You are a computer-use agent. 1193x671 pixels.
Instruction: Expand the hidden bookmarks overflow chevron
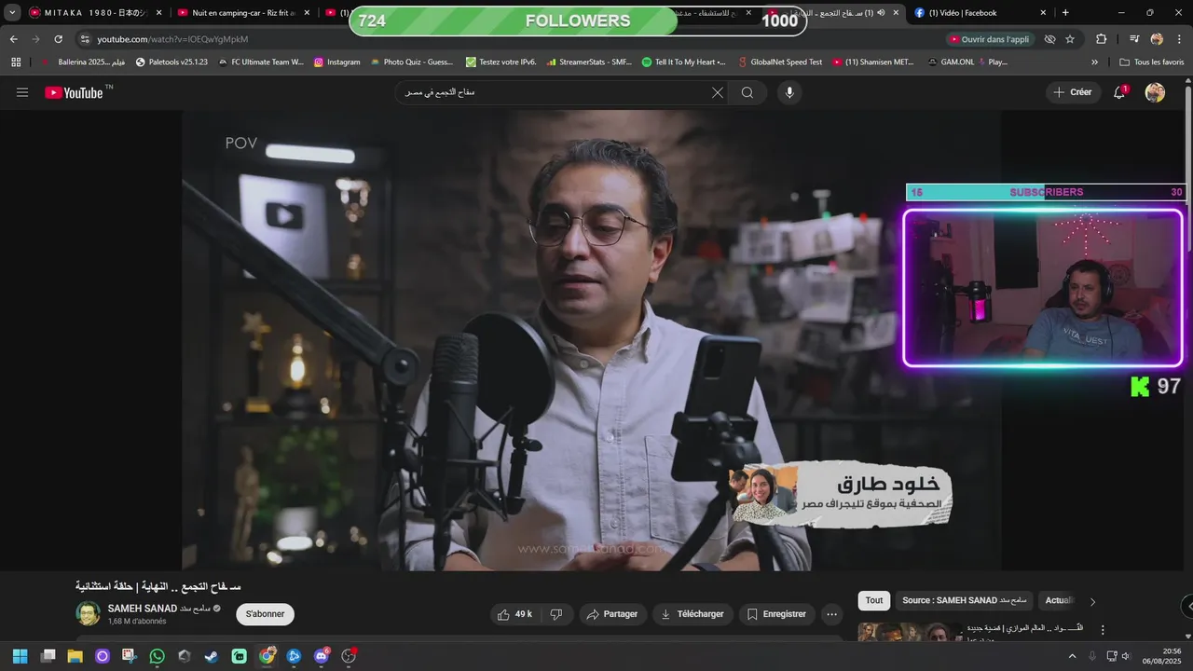tap(1094, 62)
